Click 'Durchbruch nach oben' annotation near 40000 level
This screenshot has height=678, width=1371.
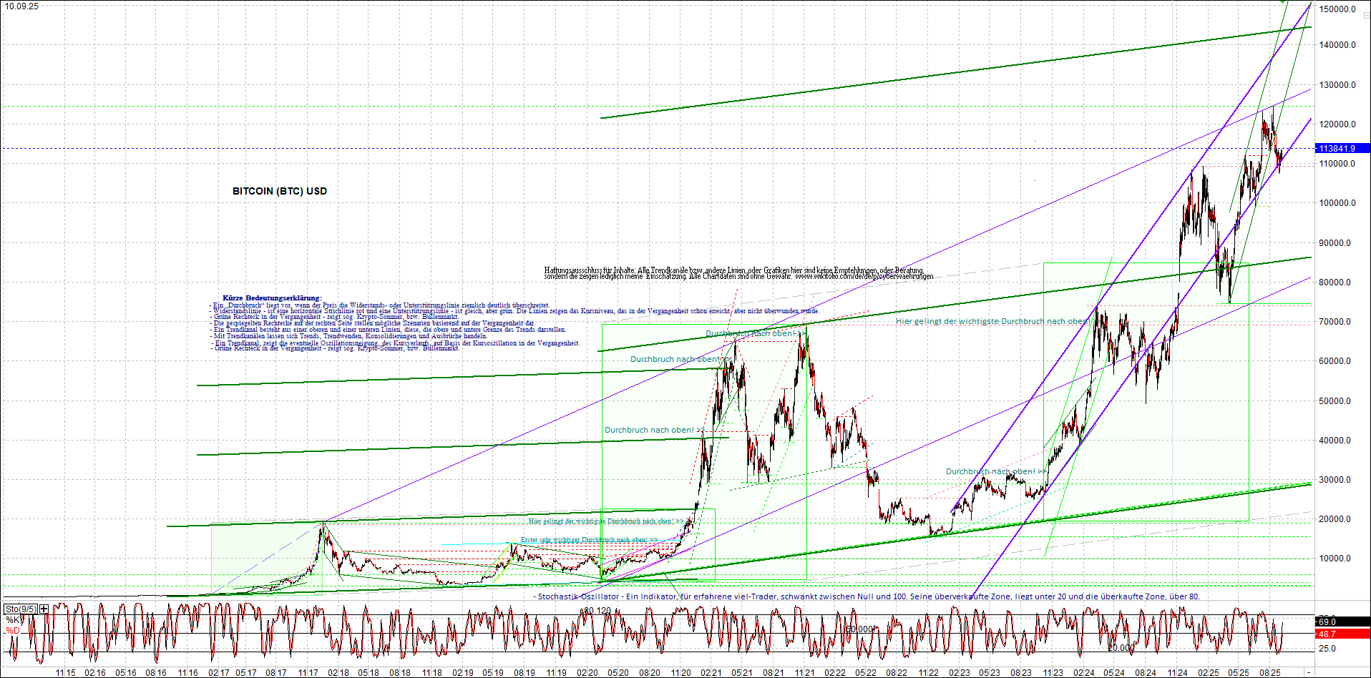pyautogui.click(x=653, y=431)
